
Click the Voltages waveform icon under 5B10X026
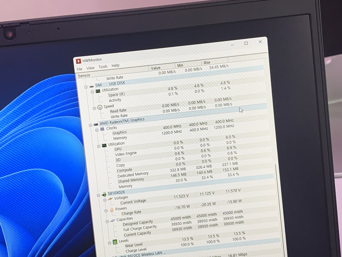(x=110, y=199)
